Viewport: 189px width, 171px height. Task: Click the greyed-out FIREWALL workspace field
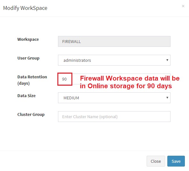click(114, 41)
